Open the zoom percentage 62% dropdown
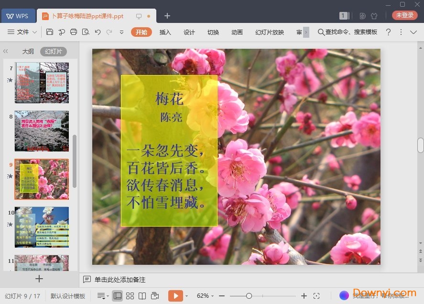 [x=205, y=296]
